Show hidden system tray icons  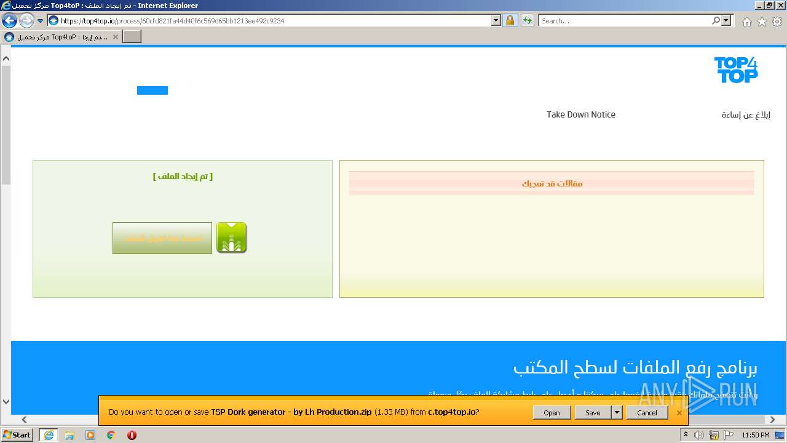(x=686, y=435)
